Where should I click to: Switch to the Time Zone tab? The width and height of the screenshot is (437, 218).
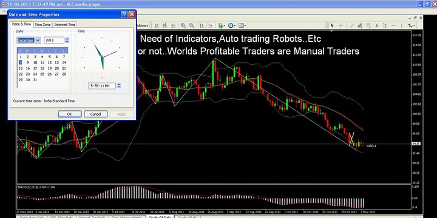point(42,24)
